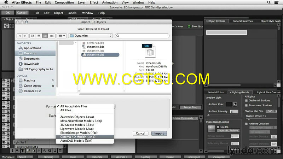
Task: Open the Palette Commands dropdown
Action: [185, 118]
